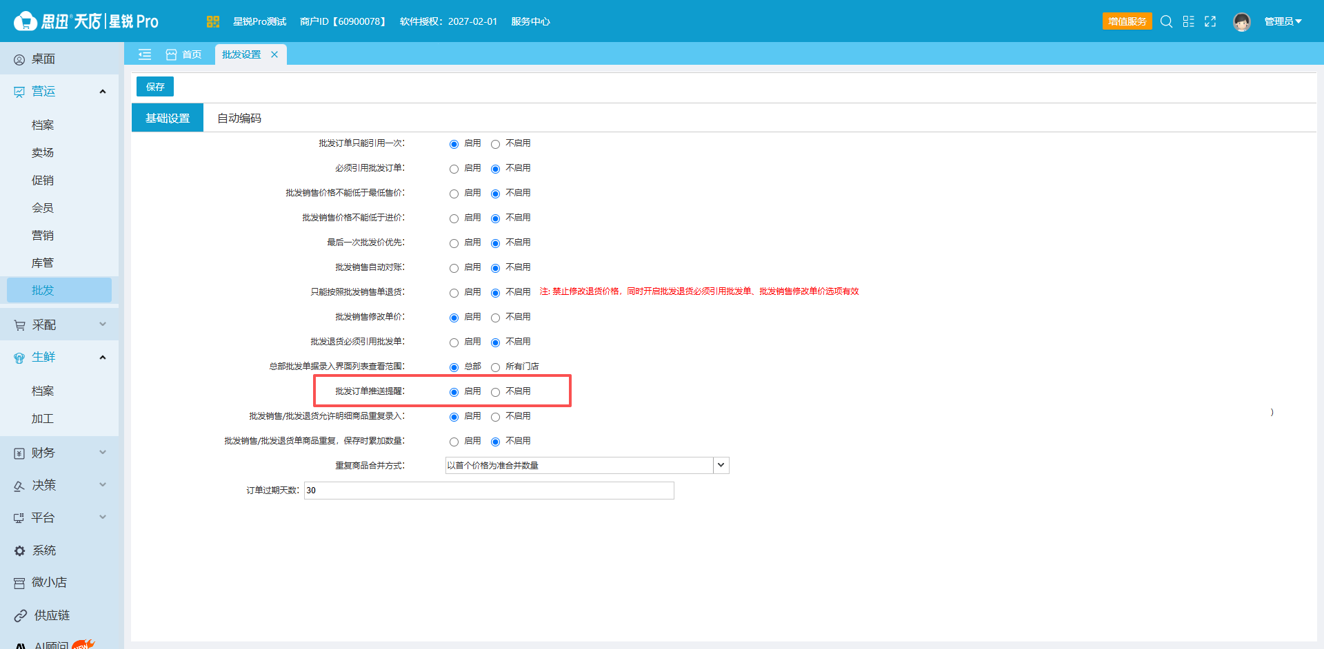Open the 系统 gear icon in sidebar
Screen dimensions: 1324x649
tap(19, 550)
